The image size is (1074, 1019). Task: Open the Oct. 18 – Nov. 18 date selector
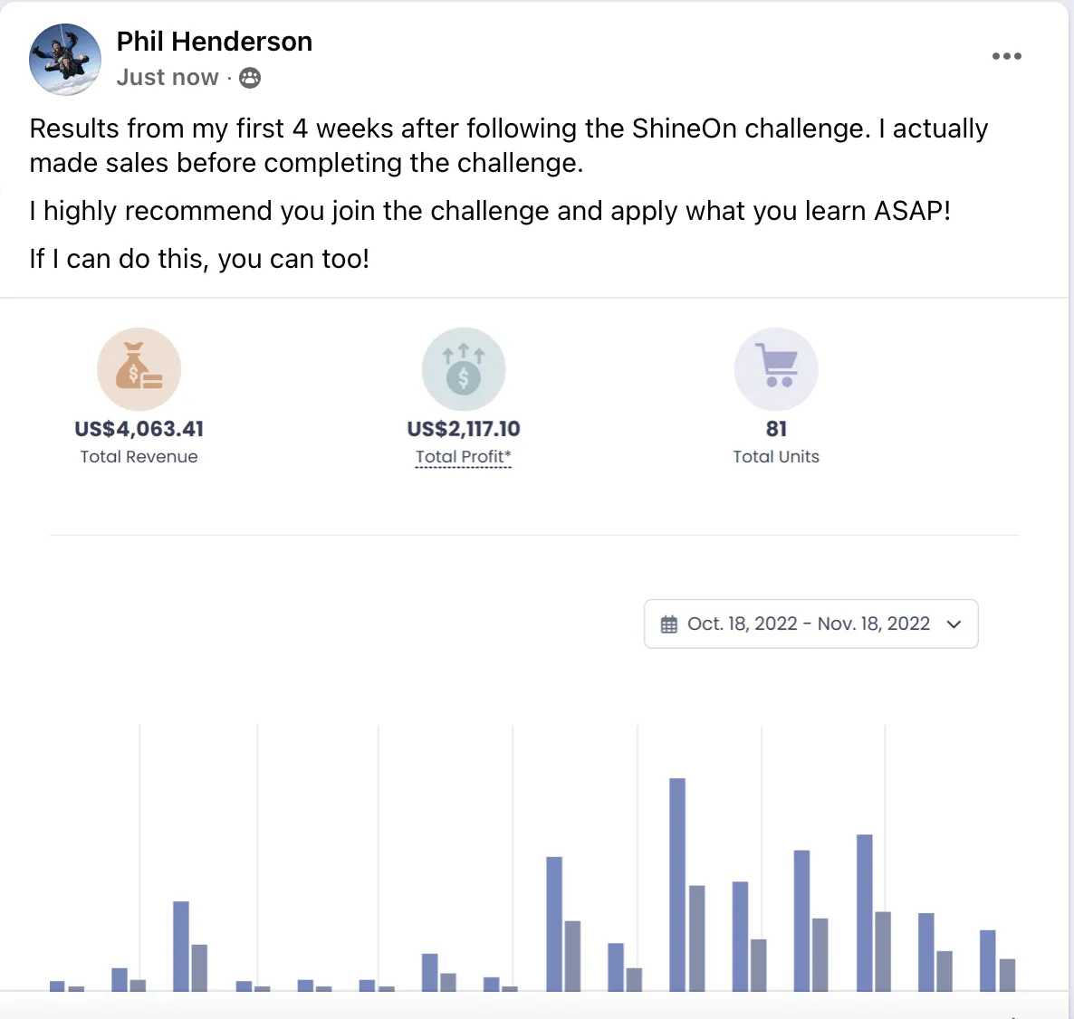pyautogui.click(x=811, y=624)
